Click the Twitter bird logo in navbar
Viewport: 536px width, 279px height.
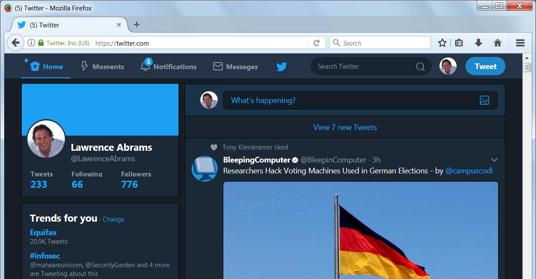point(282,66)
